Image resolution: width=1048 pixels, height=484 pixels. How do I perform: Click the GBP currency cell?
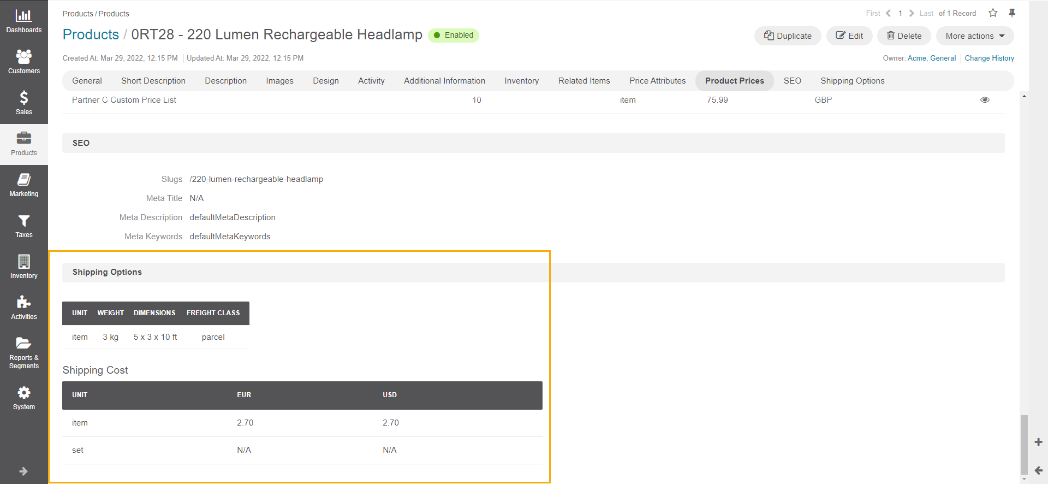pos(823,100)
